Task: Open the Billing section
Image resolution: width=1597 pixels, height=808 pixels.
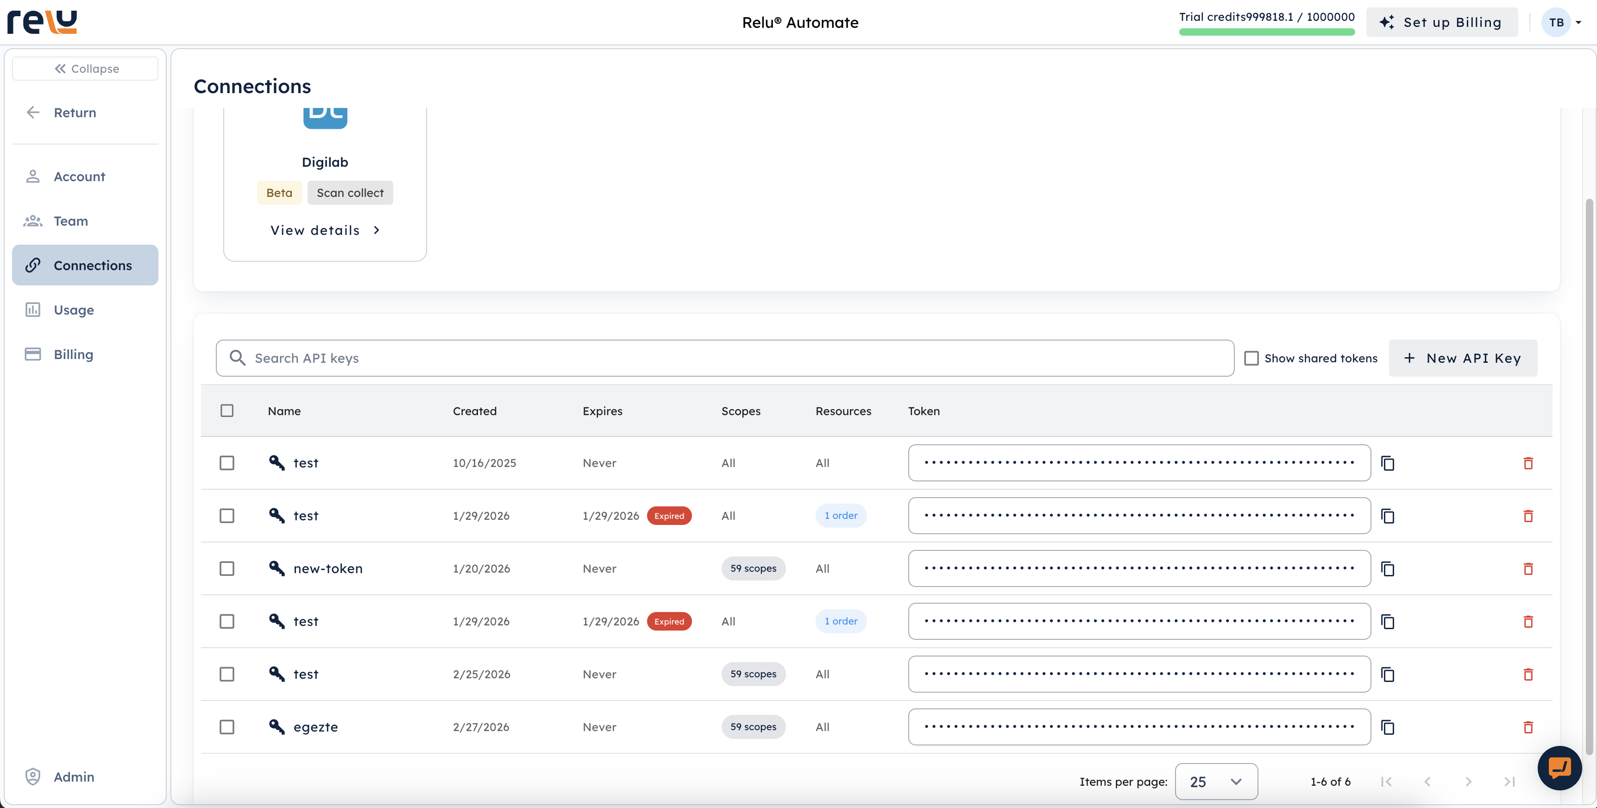Action: (86, 354)
